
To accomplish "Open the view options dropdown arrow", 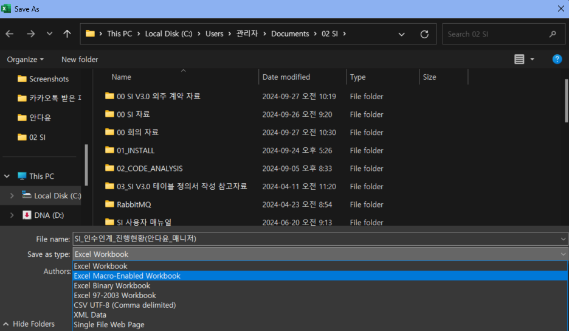I will [x=532, y=59].
